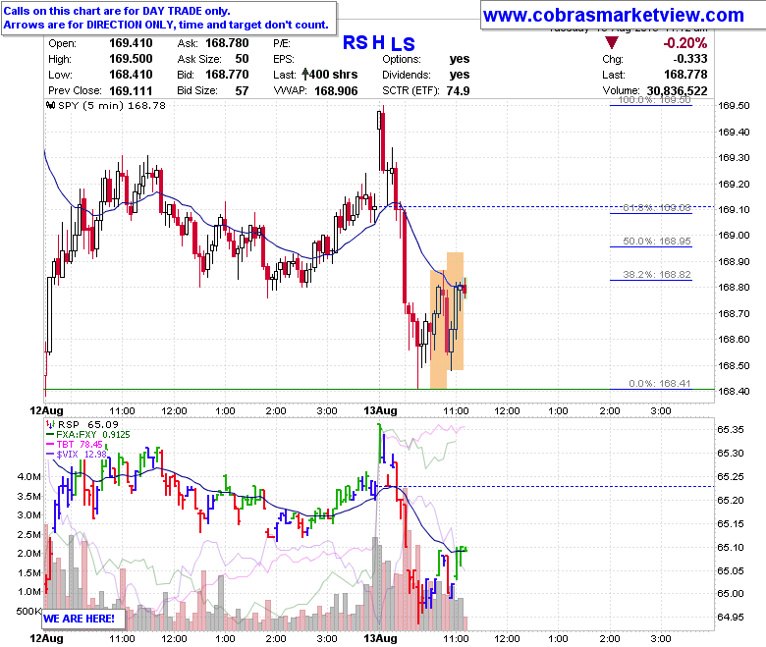
Task: Click the red down-triangle change indicator
Action: pos(612,42)
